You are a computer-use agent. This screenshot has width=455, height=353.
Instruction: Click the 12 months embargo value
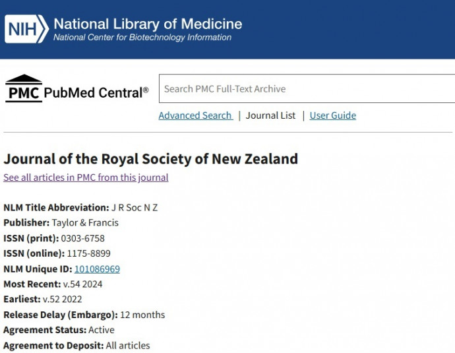click(142, 315)
